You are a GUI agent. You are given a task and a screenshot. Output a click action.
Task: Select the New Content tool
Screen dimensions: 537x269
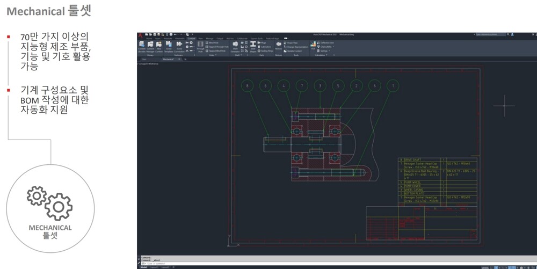point(159,46)
